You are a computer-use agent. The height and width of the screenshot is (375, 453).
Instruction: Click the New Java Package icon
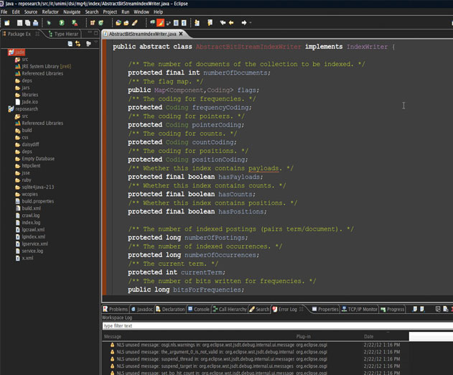tap(93, 22)
